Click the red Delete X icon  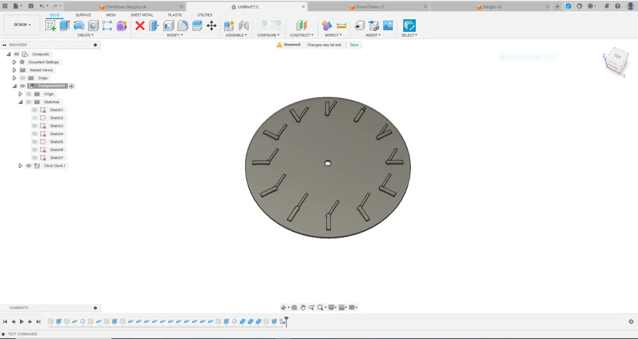140,25
